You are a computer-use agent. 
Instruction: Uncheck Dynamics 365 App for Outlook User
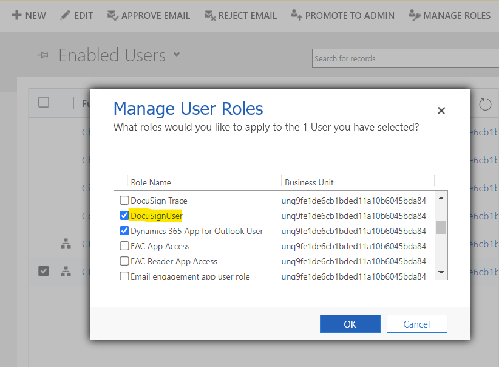point(124,230)
